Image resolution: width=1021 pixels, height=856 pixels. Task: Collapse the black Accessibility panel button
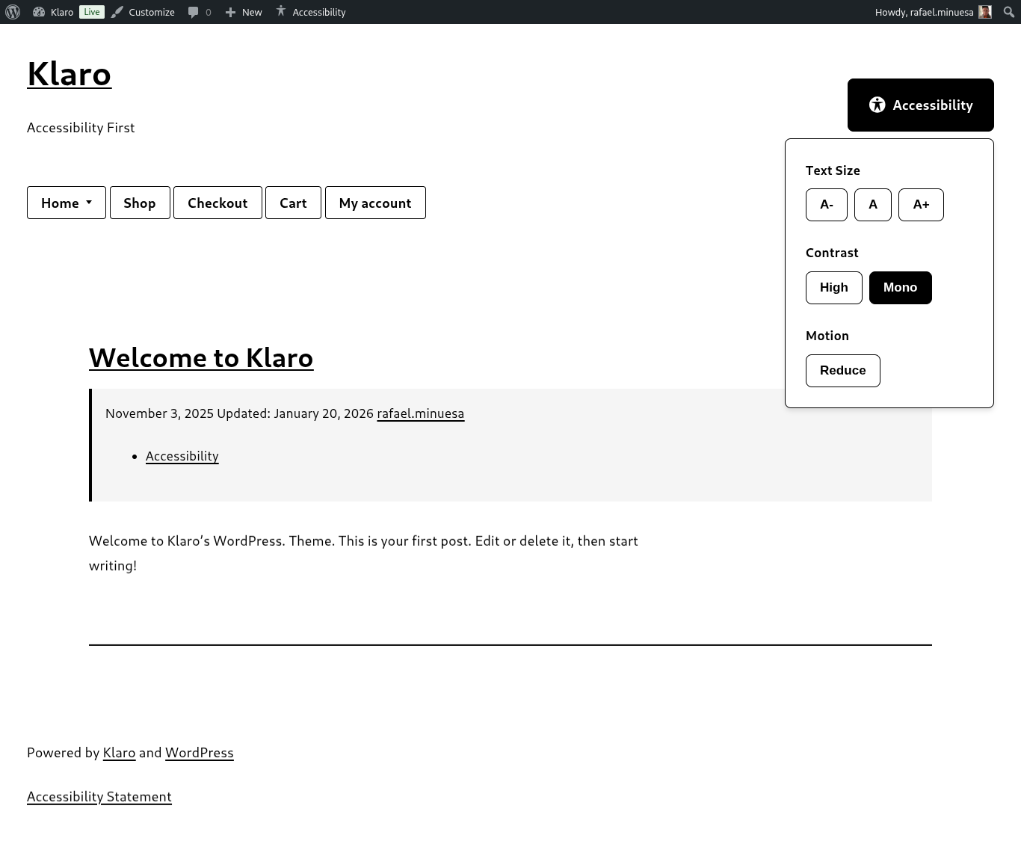pos(920,105)
